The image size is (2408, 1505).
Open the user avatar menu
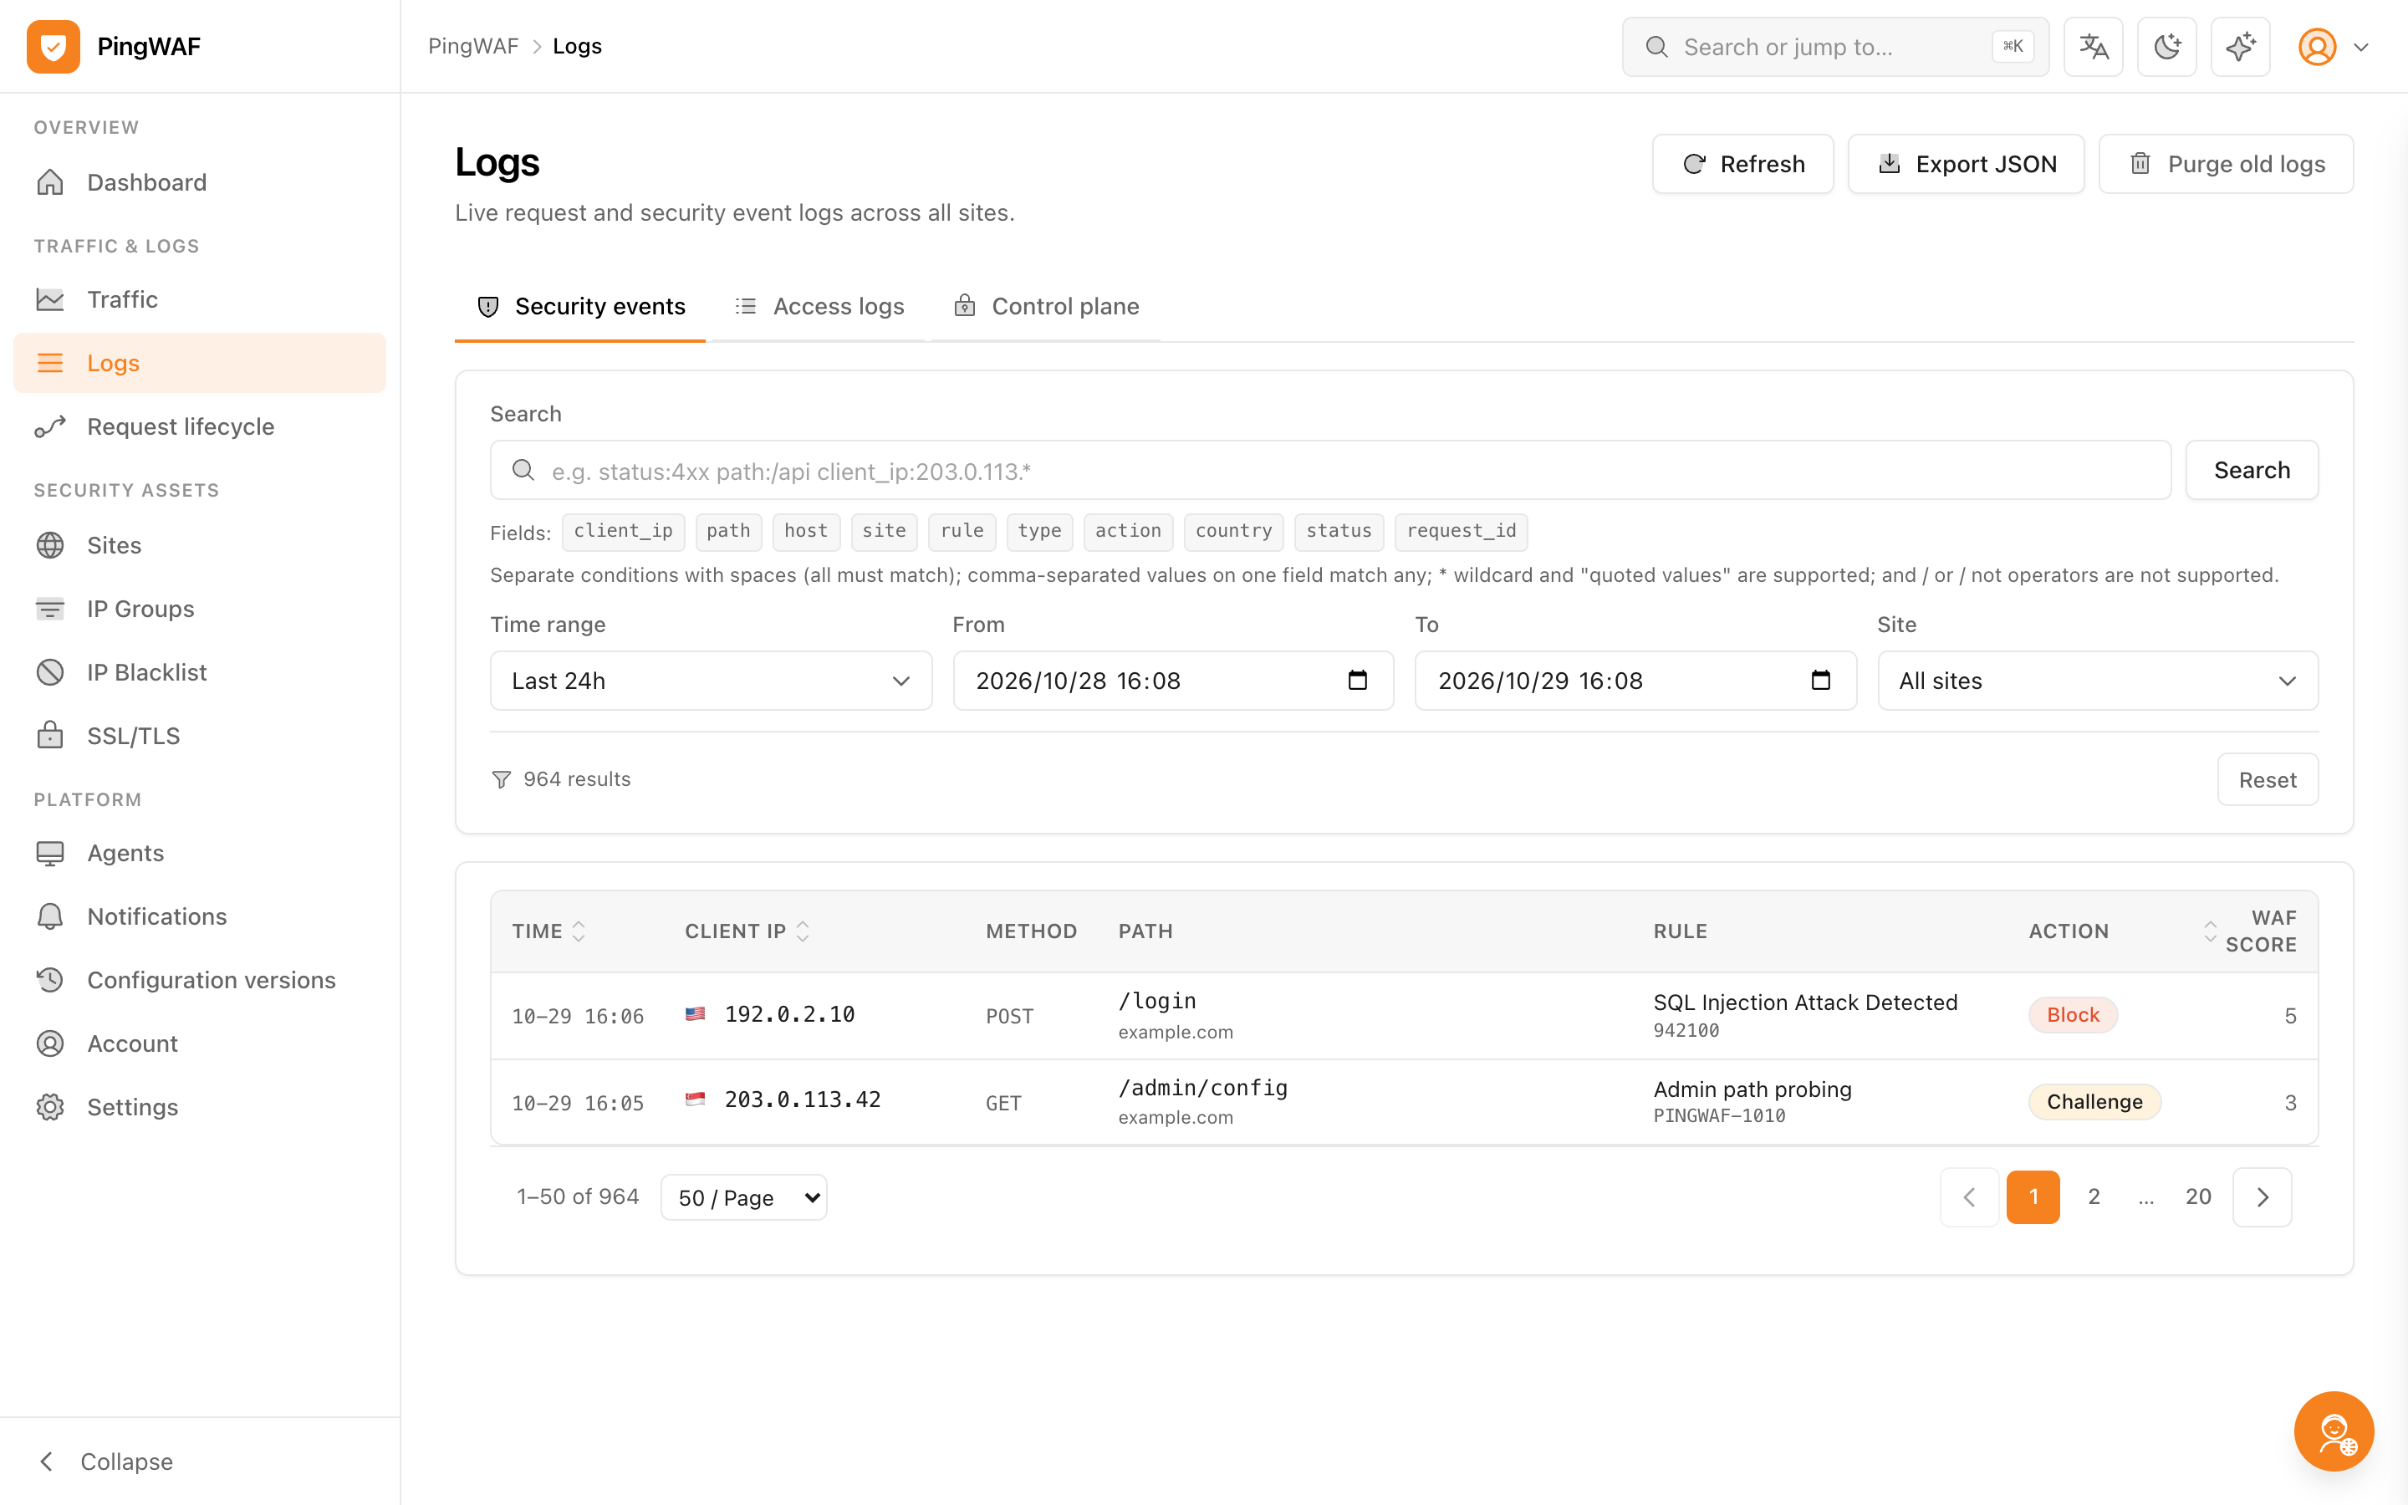tap(2333, 47)
